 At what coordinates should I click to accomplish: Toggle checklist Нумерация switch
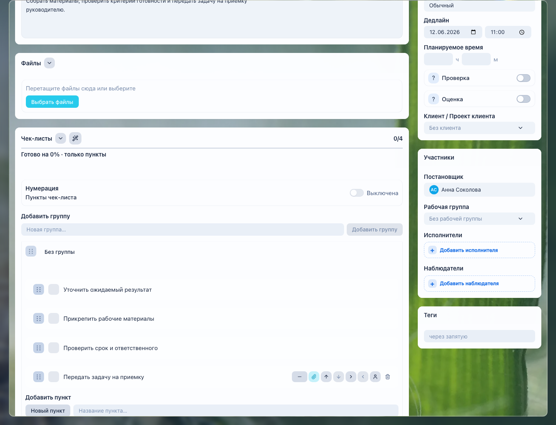point(357,193)
